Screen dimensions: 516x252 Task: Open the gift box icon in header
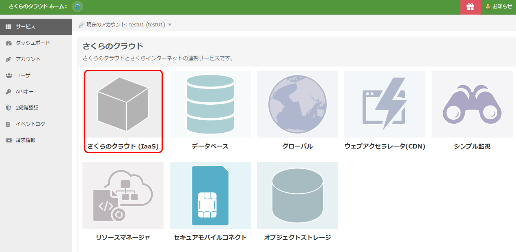pos(470,6)
